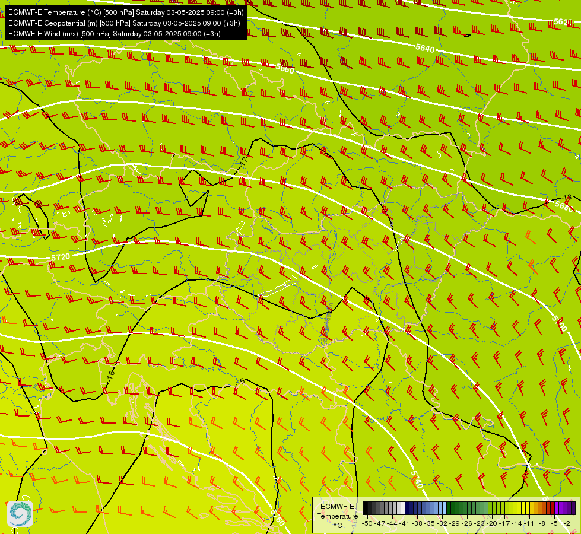581x534 pixels.
Task: Click the -23 legend value
Action: (480, 523)
